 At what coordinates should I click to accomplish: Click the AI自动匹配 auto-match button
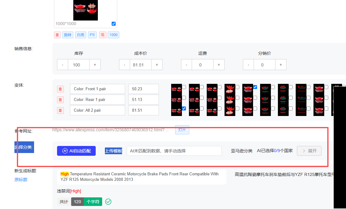pos(76,151)
